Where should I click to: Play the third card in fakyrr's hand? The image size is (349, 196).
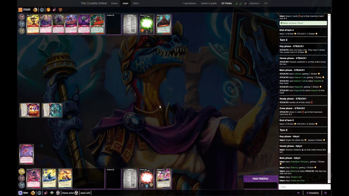click(65, 179)
